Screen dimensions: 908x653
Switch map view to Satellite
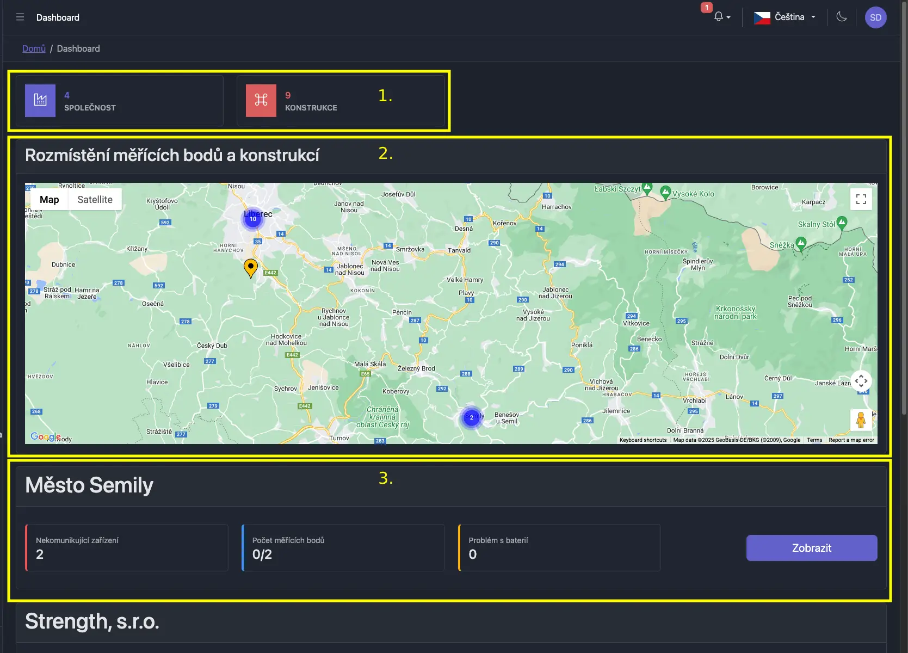click(x=95, y=199)
